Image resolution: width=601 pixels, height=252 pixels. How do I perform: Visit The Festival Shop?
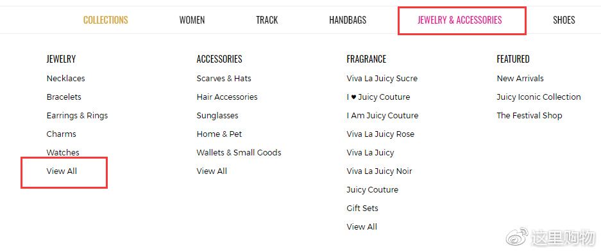[x=529, y=116]
